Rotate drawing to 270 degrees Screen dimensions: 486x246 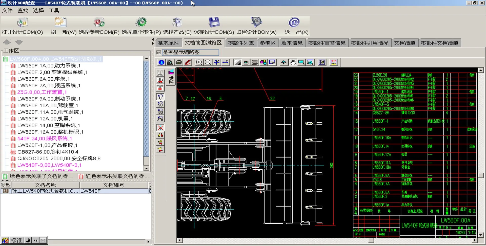[160, 119]
